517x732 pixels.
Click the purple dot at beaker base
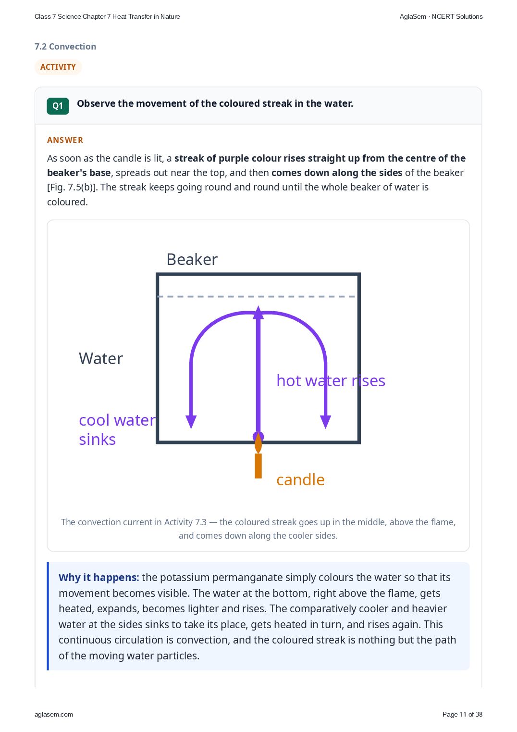(x=258, y=436)
